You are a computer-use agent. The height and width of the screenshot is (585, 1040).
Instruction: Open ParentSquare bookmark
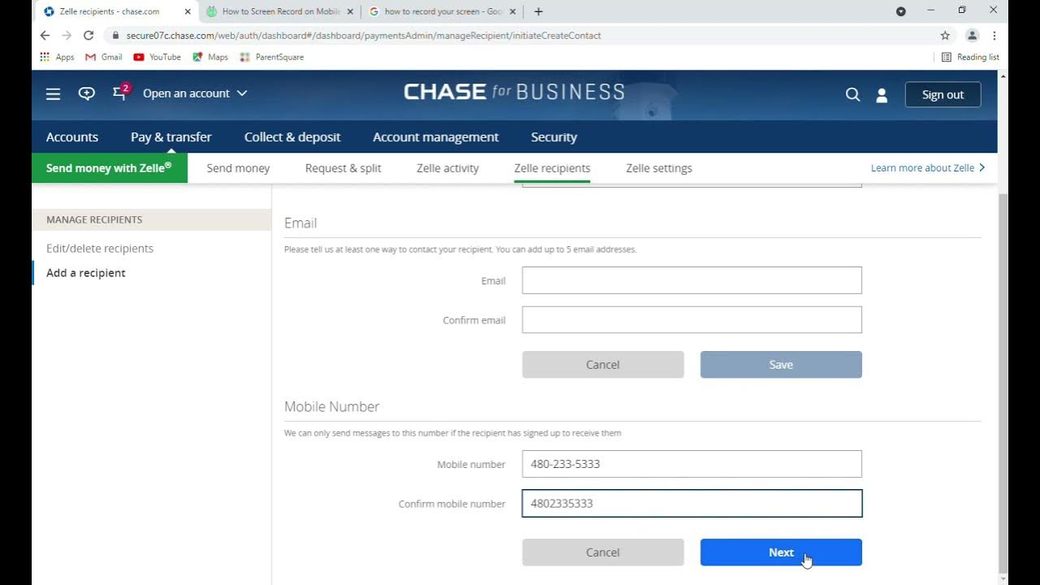tap(271, 57)
